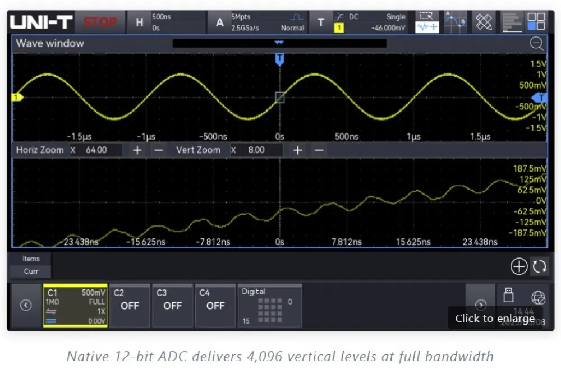Open the histogram bars icon
This screenshot has height=378, width=561.
point(512,22)
